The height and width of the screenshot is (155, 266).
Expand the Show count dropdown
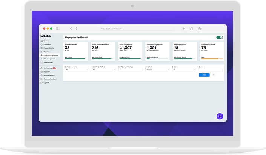click(184, 70)
